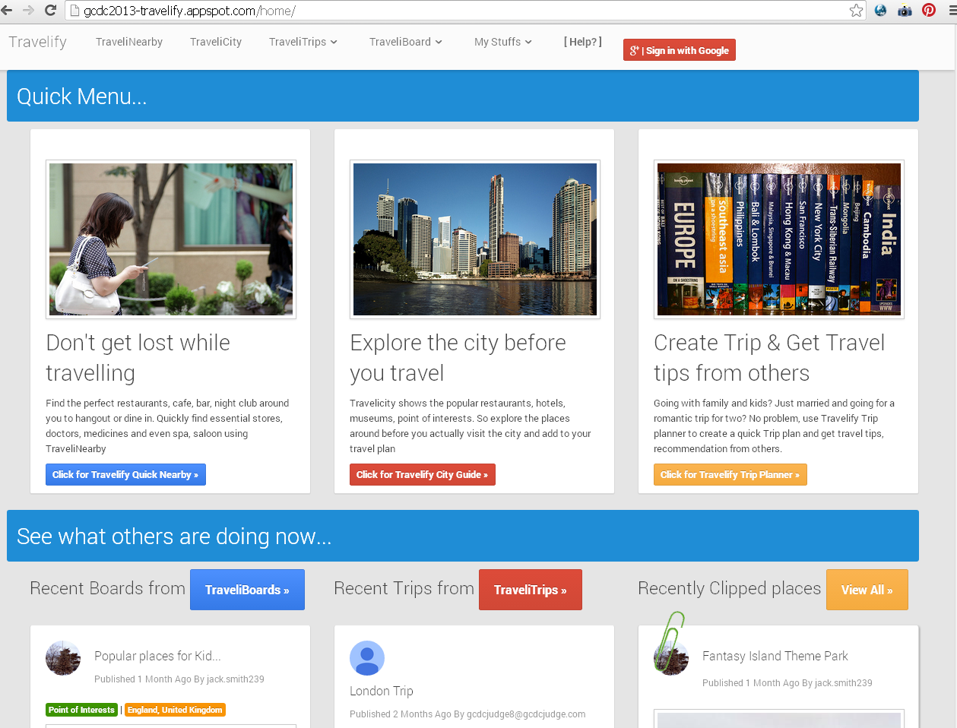Open the camera extension icon

point(905,10)
